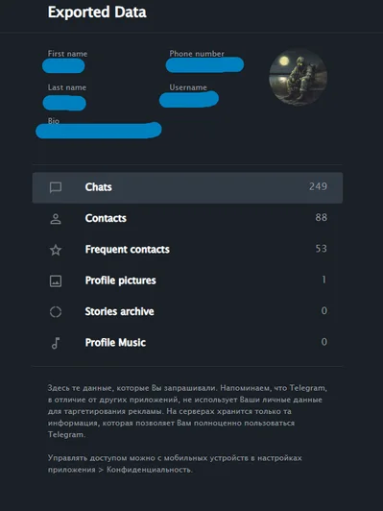Open Profile Music section
The width and height of the screenshot is (383, 511).
click(187, 343)
